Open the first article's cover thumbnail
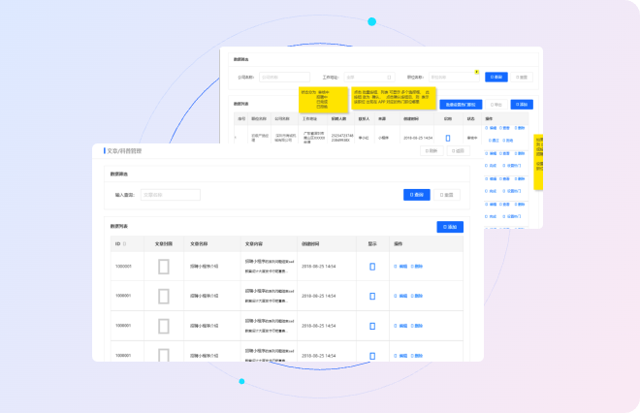Image resolution: width=640 pixels, height=413 pixels. pyautogui.click(x=164, y=267)
